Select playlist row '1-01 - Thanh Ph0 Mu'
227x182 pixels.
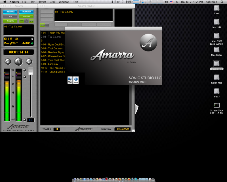[53, 33]
